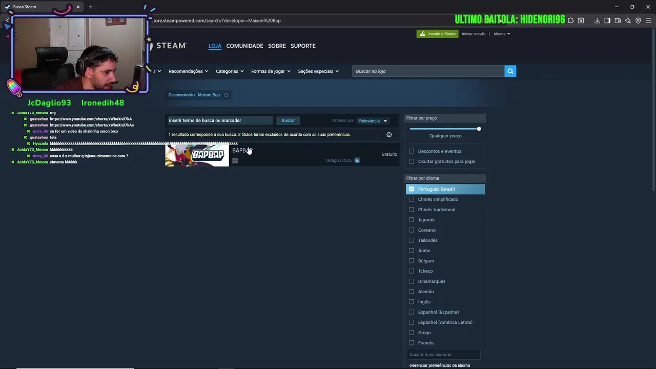Check Grego language filter
Screen dimensions: 656x369
(411, 333)
